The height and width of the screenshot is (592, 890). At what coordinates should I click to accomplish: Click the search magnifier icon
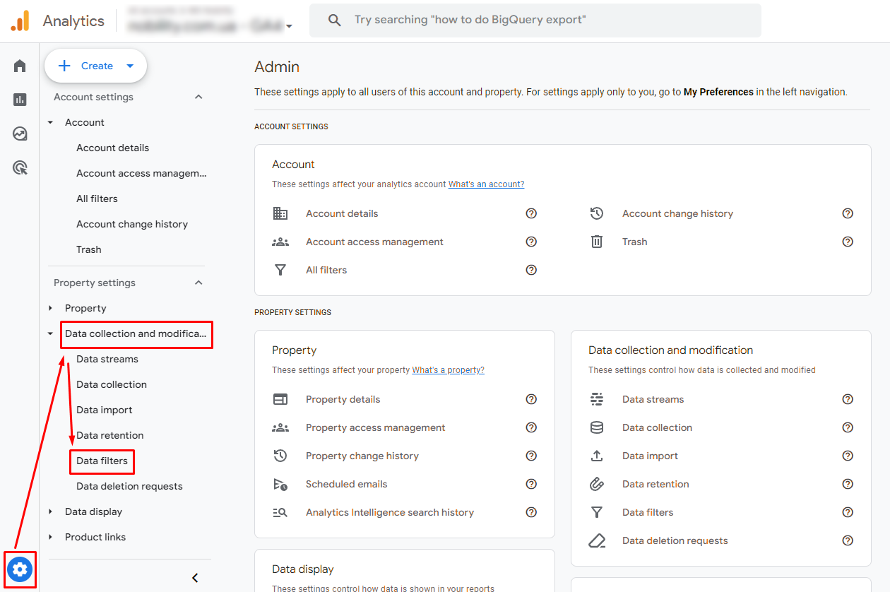tap(335, 20)
